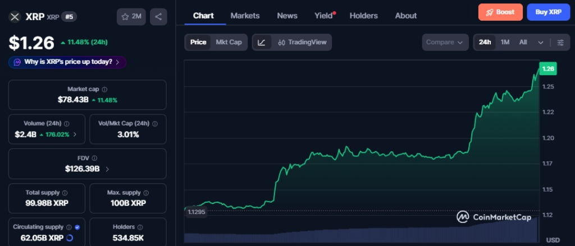Expand more time range options chevron
The height and width of the screenshot is (246, 575).
[x=541, y=43]
